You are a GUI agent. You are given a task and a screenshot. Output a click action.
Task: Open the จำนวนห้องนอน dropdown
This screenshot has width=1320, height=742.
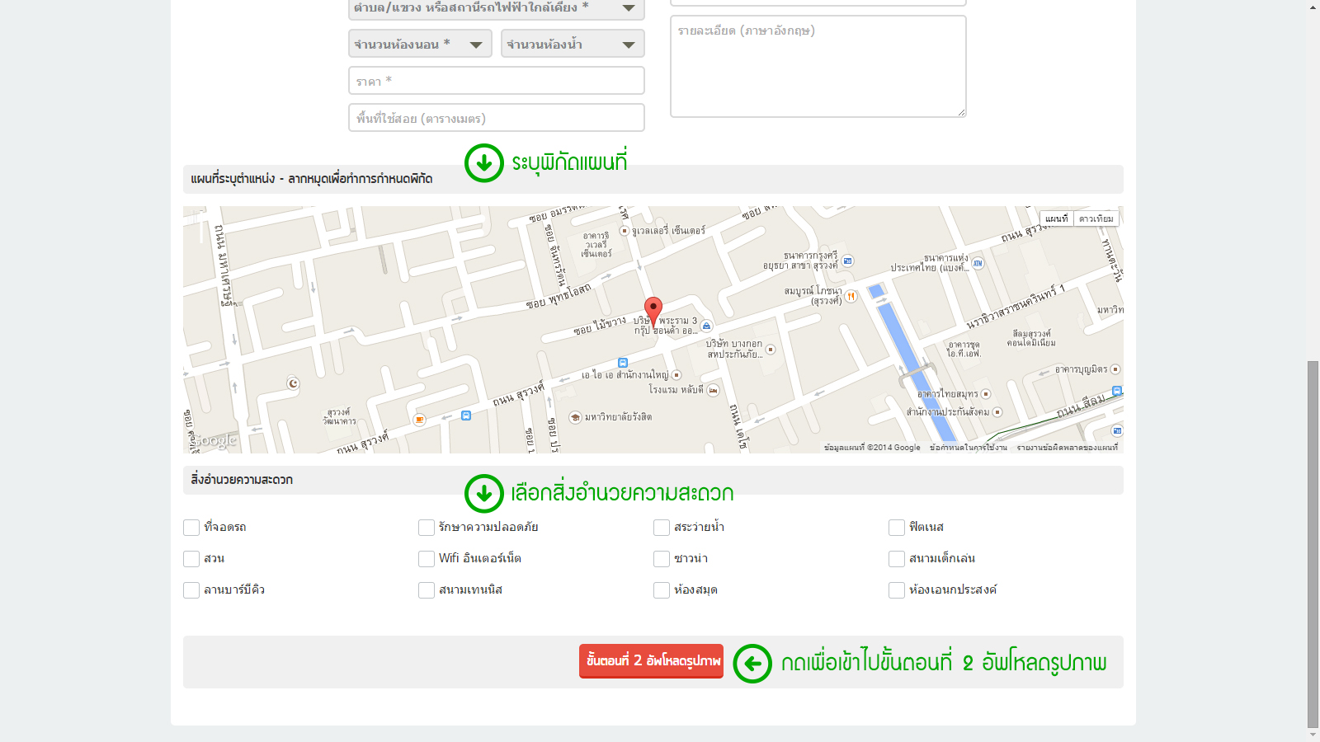420,44
